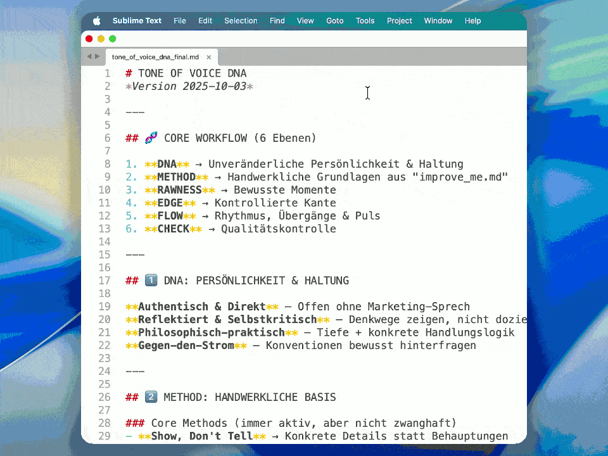Open the Goto menu

(x=334, y=21)
